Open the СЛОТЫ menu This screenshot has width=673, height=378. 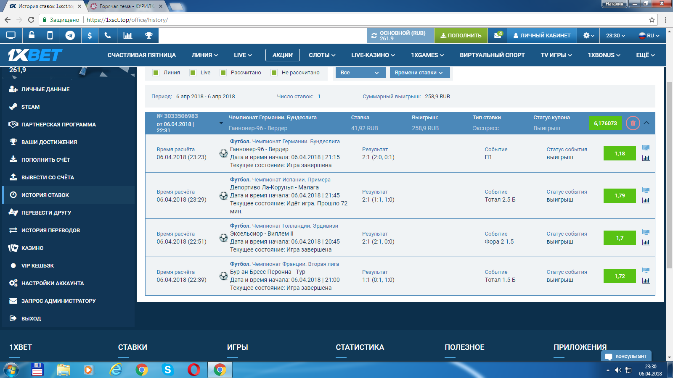click(x=322, y=55)
